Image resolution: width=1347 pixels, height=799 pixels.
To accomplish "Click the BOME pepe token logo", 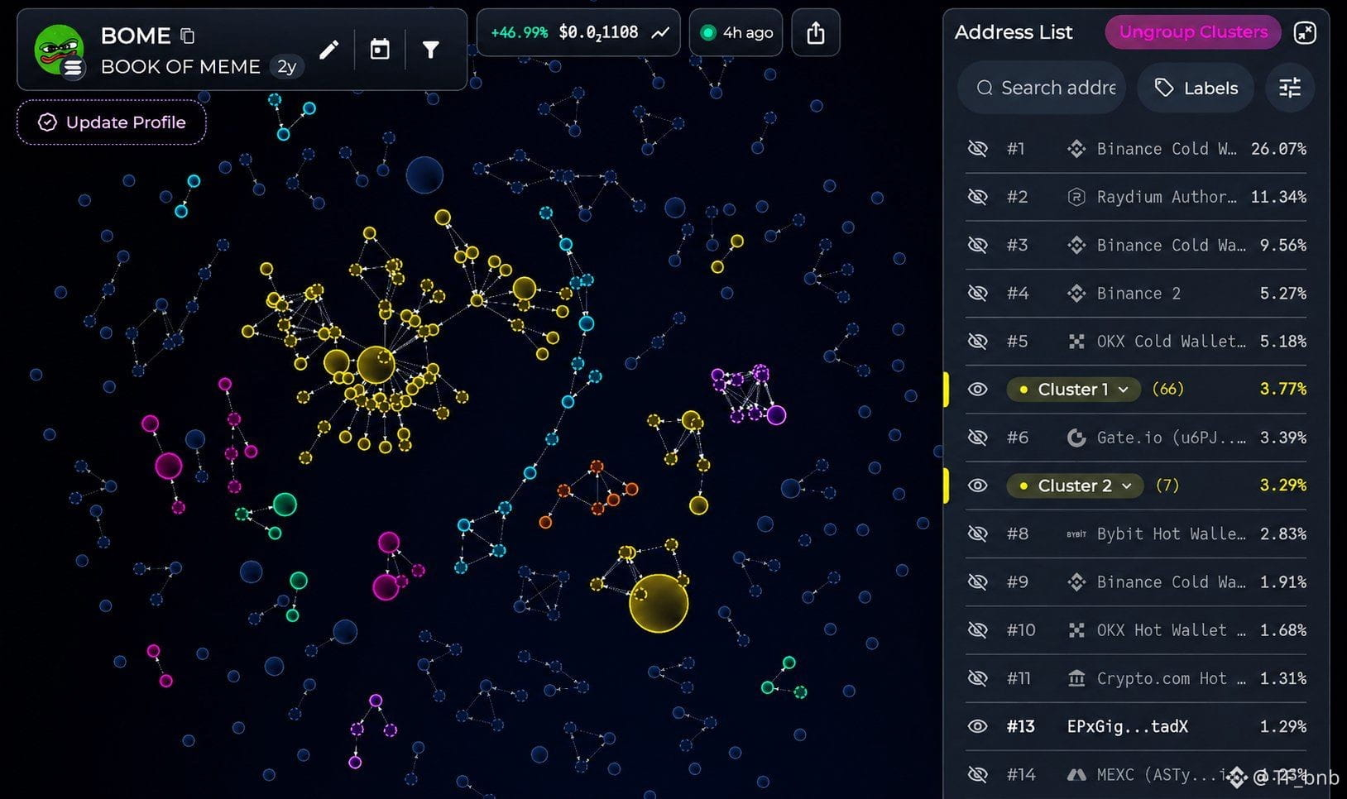I will point(59,50).
